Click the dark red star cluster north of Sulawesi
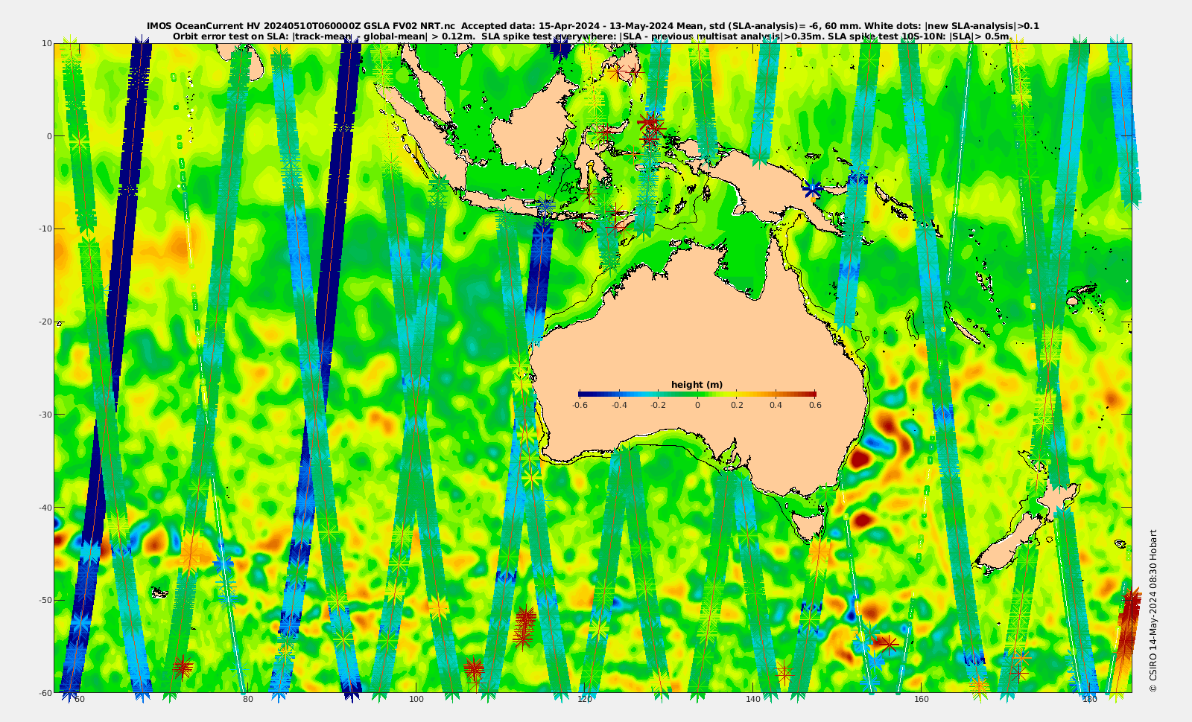This screenshot has height=722, width=1192. point(650,125)
